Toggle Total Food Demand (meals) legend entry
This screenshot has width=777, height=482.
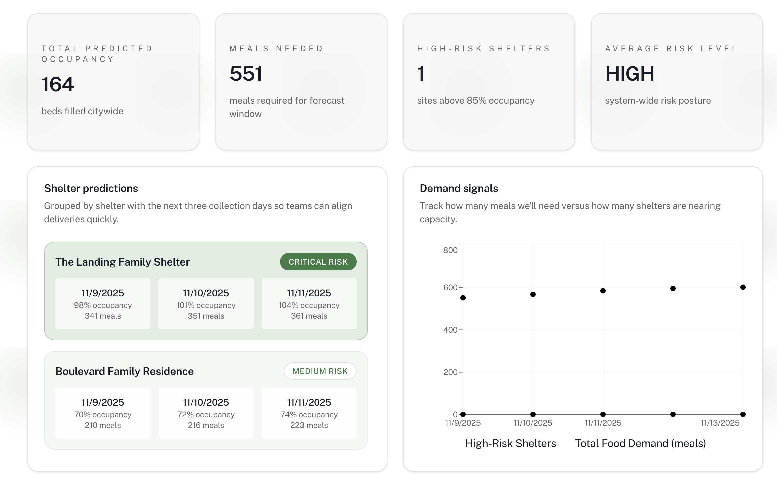point(640,443)
